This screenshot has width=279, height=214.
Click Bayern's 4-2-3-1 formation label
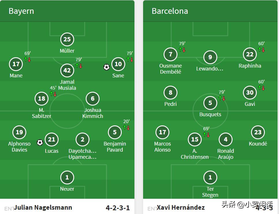click(x=118, y=208)
